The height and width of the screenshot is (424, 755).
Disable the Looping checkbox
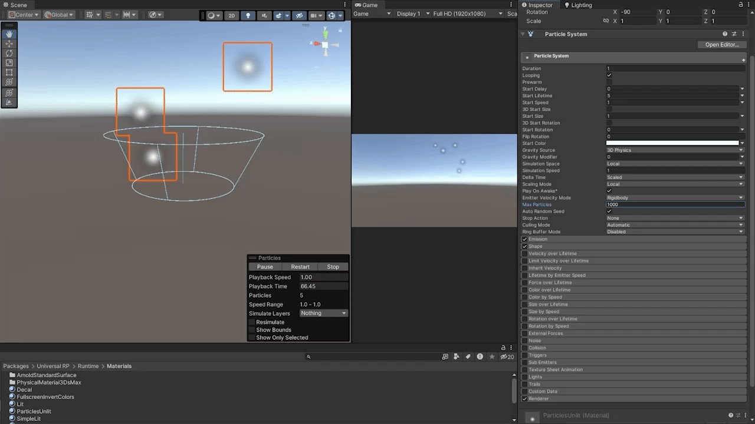[x=609, y=75]
